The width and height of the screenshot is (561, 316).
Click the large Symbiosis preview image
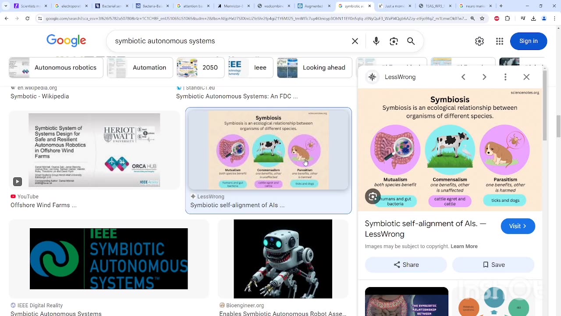(450, 150)
